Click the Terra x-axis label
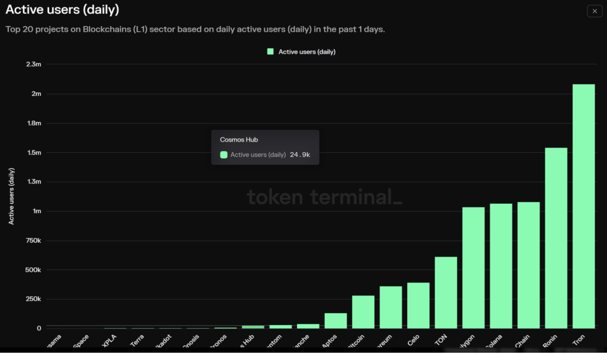 click(137, 342)
